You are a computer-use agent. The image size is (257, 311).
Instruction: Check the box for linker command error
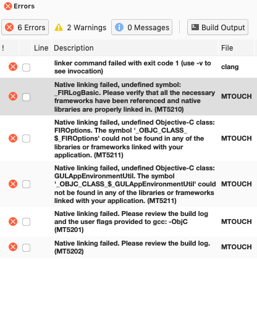click(x=26, y=67)
